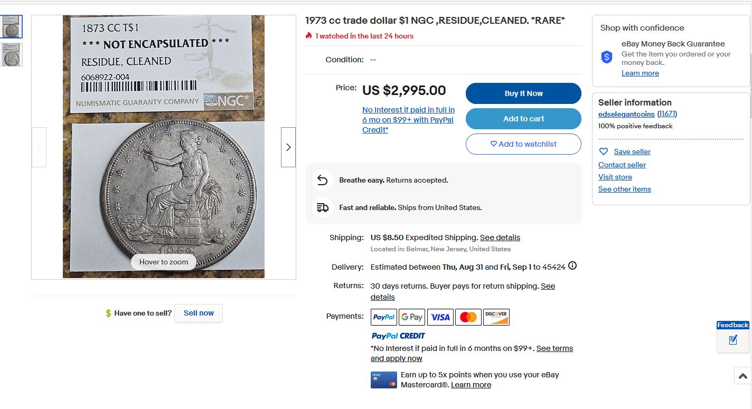Click the Save seller heart icon
This screenshot has width=752, height=409.
pyautogui.click(x=604, y=151)
